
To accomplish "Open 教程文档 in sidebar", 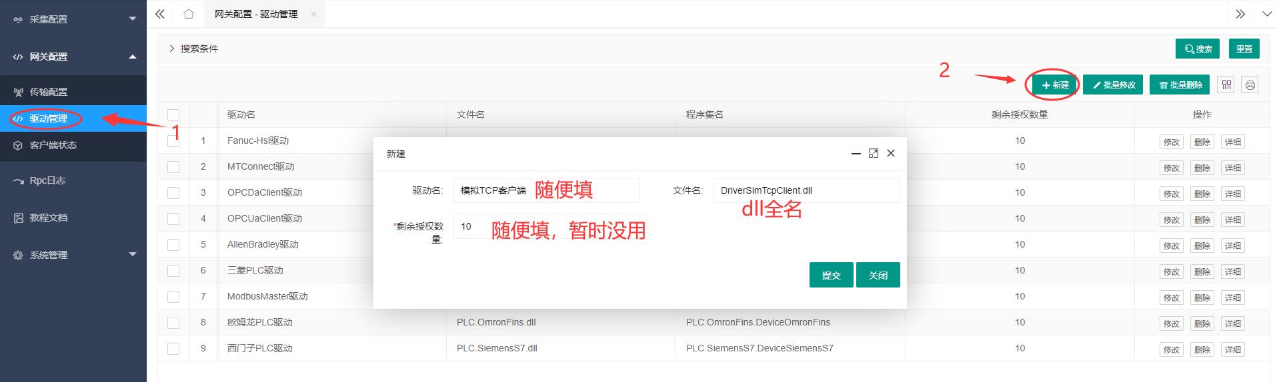I will point(73,218).
